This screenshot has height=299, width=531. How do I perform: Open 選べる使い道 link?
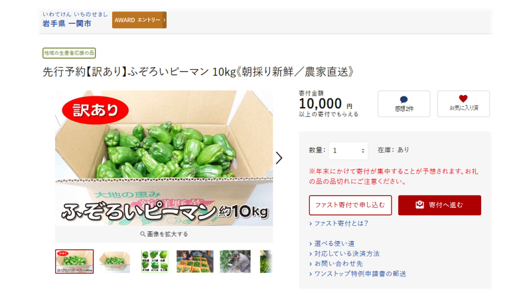[335, 243]
